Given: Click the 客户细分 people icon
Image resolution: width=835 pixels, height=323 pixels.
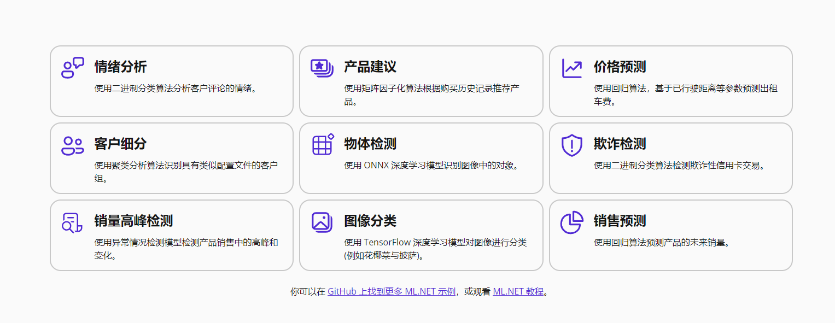Looking at the screenshot, I should coord(71,145).
